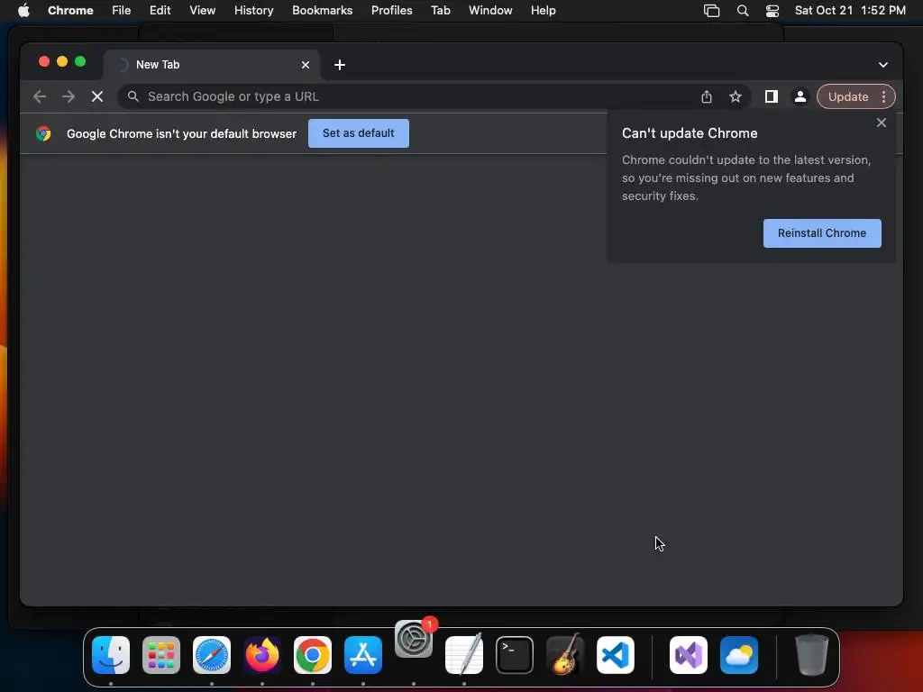Click the Chrome logo in the default browser bar

tap(43, 133)
